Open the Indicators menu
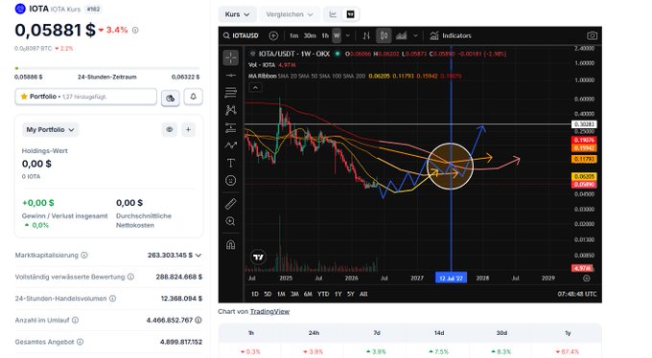Screen dimensions: 652x358 click(x=451, y=35)
